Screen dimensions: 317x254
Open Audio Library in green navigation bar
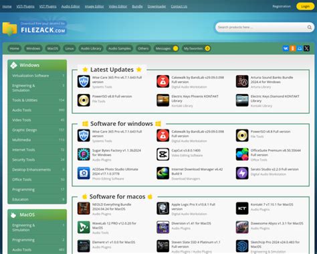pyautogui.click(x=91, y=48)
